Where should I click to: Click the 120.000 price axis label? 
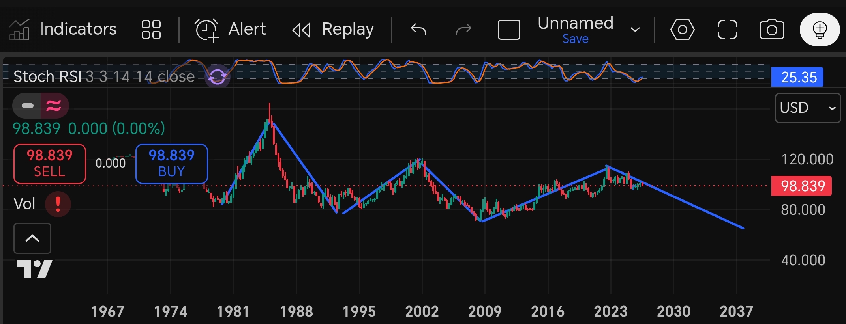pos(807,159)
